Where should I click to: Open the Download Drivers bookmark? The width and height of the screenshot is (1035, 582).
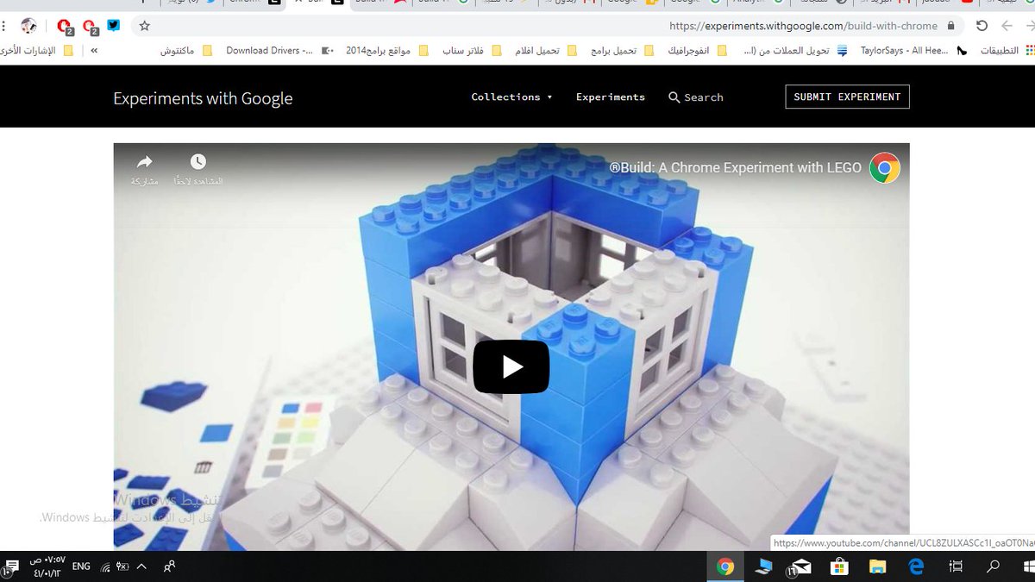click(x=279, y=51)
